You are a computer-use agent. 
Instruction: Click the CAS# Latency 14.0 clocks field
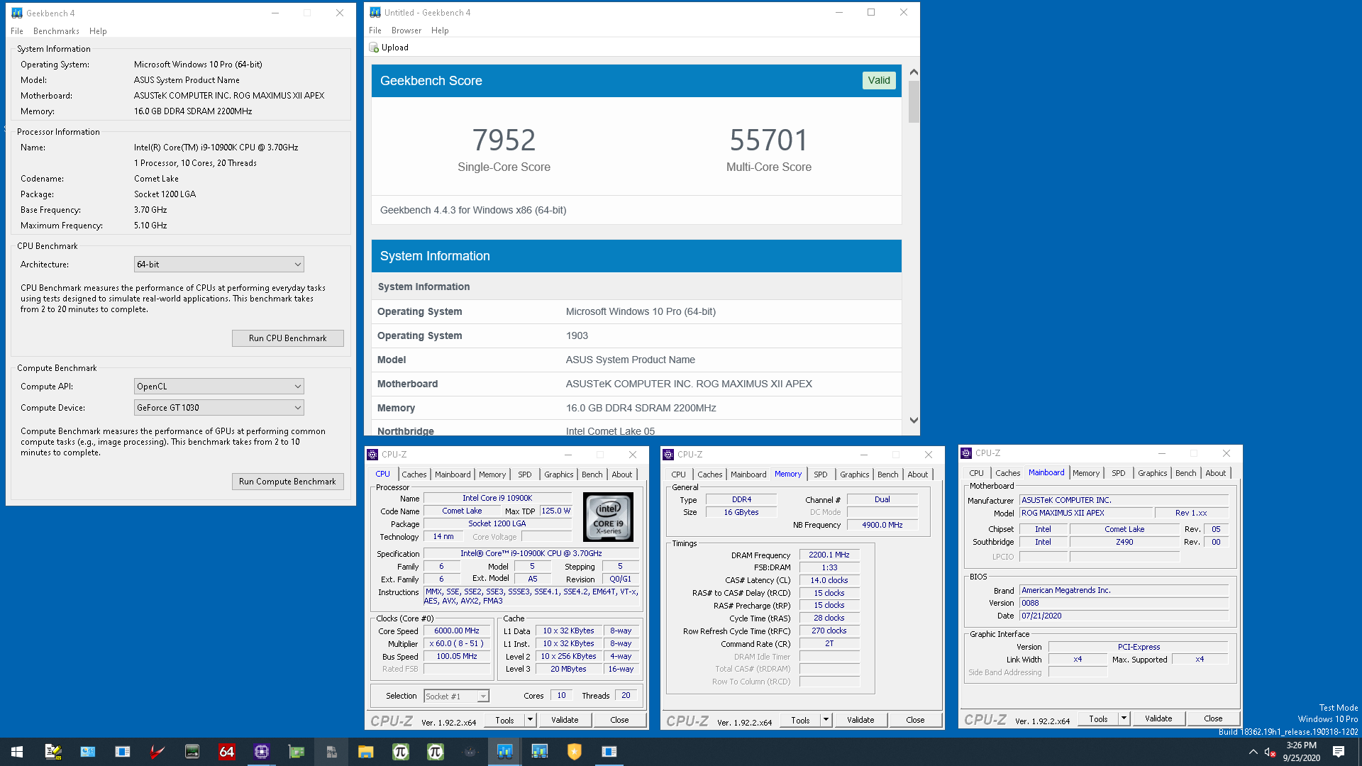click(829, 580)
